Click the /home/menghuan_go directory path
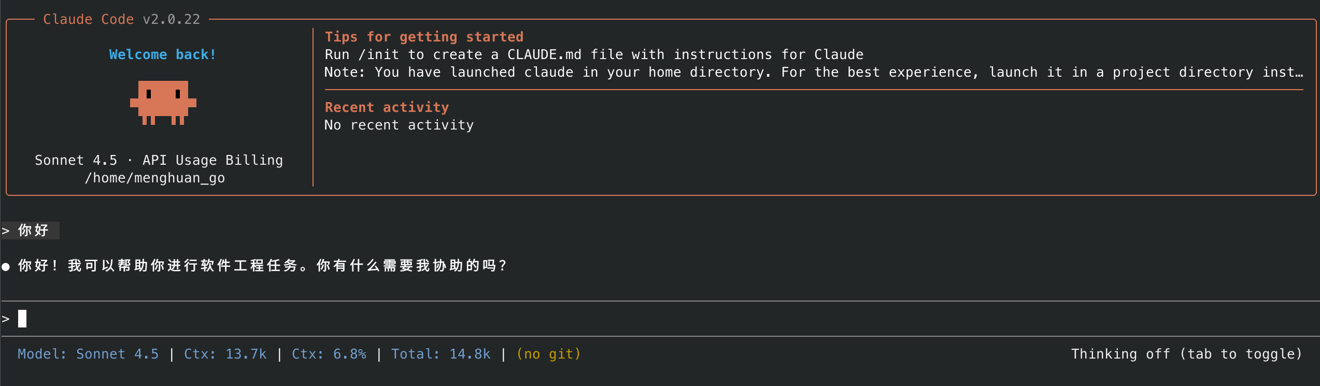 [x=155, y=178]
